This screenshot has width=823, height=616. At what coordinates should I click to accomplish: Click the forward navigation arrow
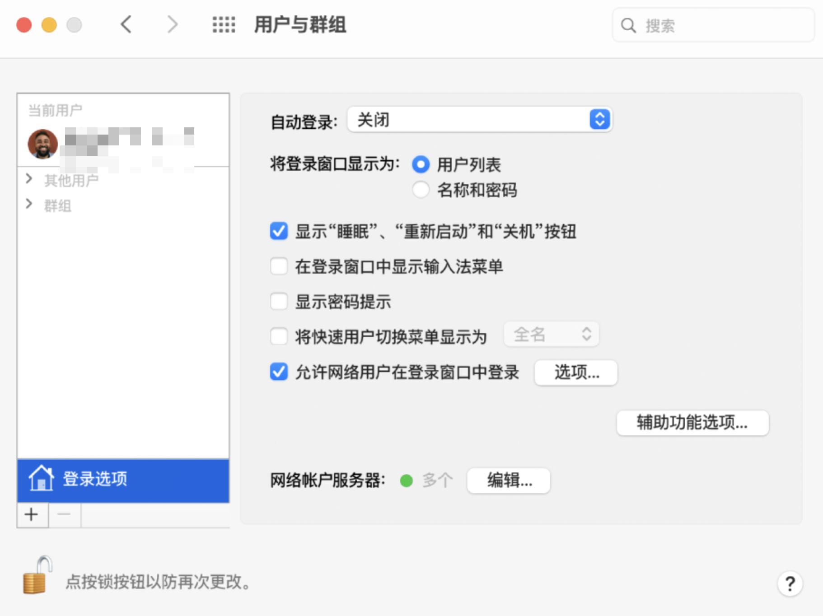coord(172,25)
